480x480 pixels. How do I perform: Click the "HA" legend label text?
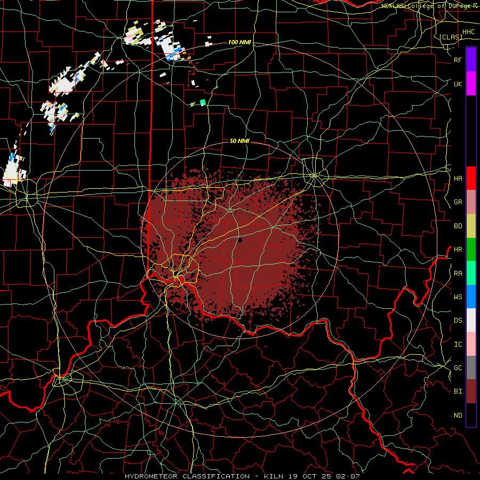pos(458,179)
